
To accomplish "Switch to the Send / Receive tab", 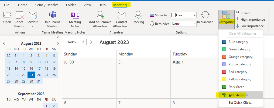I will (x=47, y=5).
